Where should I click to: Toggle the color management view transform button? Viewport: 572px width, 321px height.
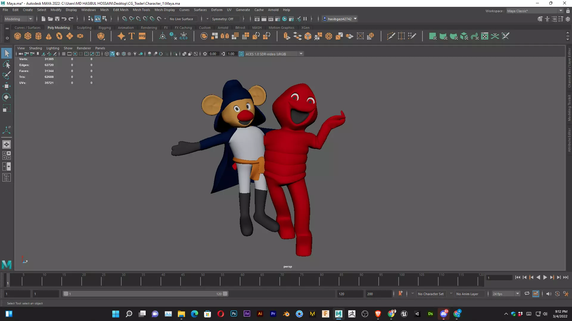click(241, 54)
